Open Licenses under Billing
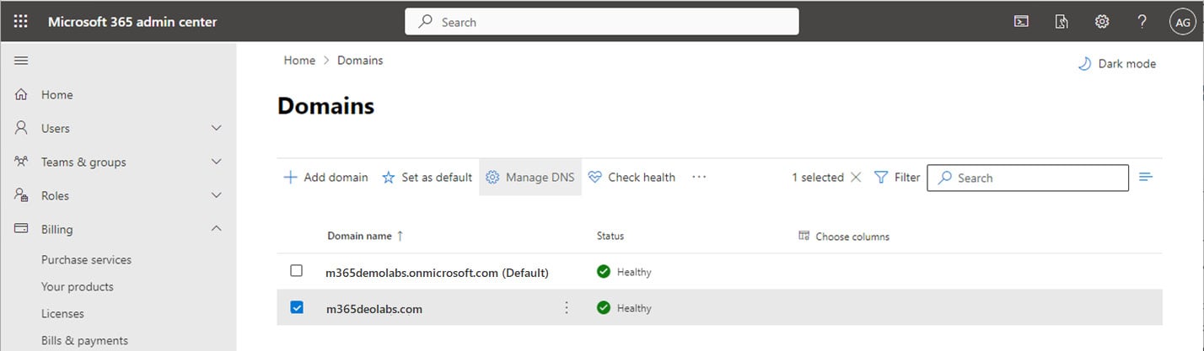This screenshot has height=351, width=1204. pyautogui.click(x=62, y=314)
